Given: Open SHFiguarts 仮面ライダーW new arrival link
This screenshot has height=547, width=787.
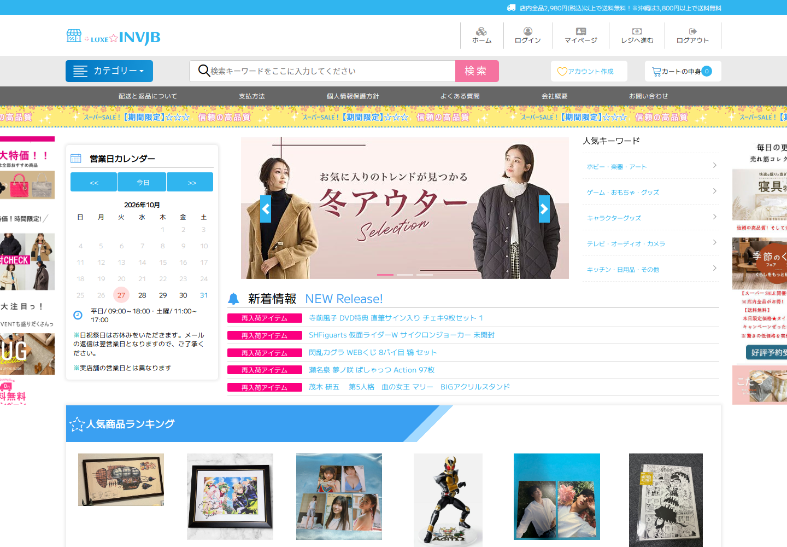Looking at the screenshot, I should tap(402, 335).
